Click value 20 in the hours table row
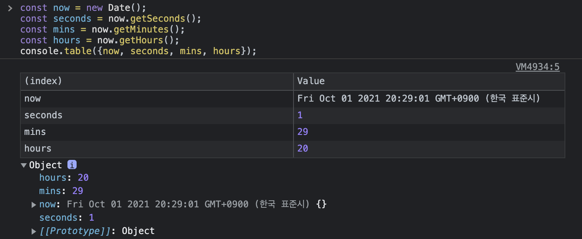 303,149
